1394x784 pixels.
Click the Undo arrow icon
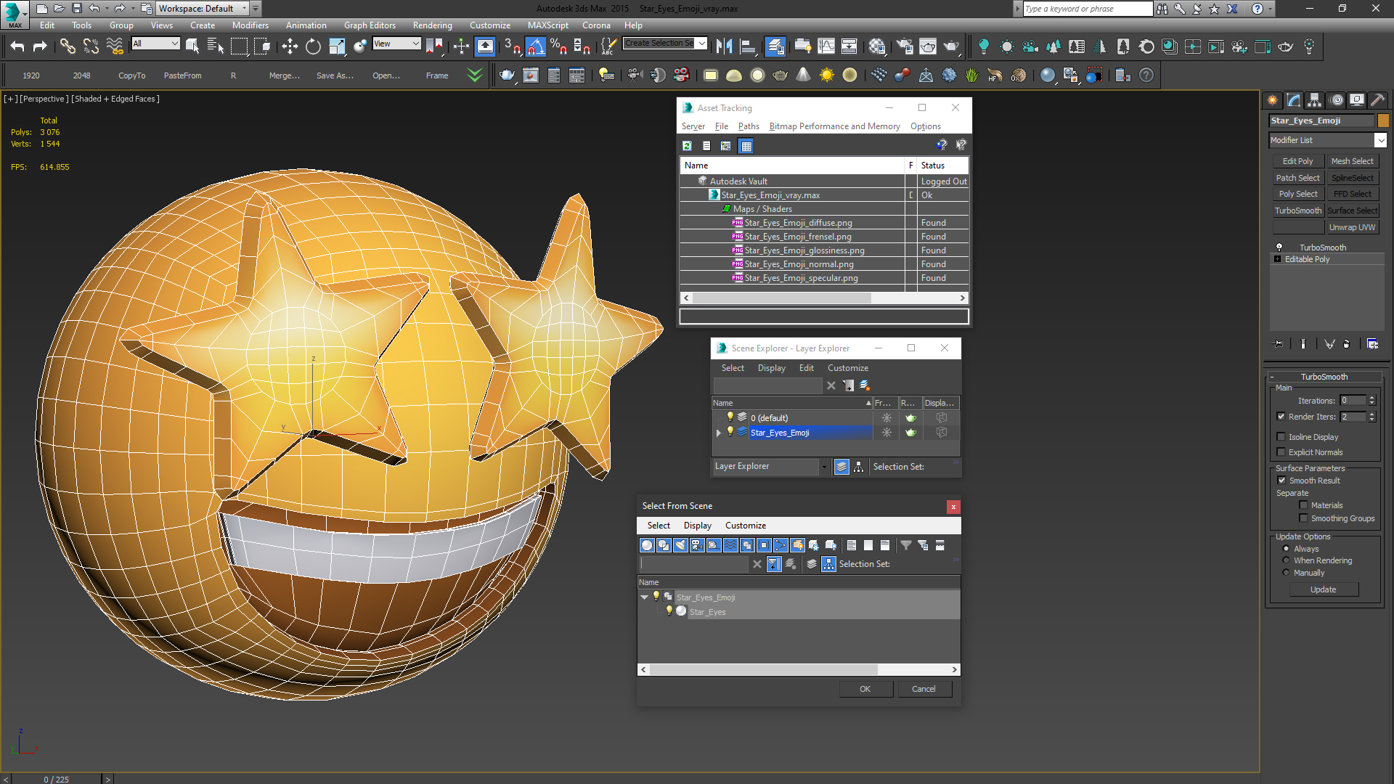pos(17,47)
